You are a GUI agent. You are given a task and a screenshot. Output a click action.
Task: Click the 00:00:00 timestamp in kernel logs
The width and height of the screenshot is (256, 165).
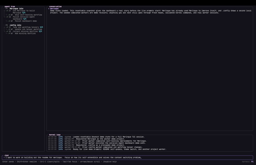52,137
